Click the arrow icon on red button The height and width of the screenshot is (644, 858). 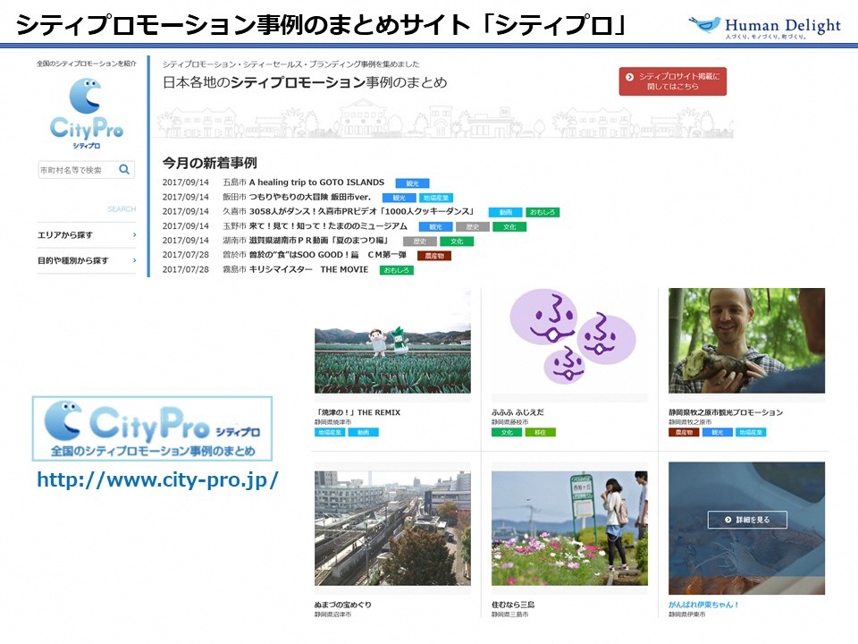(x=629, y=77)
